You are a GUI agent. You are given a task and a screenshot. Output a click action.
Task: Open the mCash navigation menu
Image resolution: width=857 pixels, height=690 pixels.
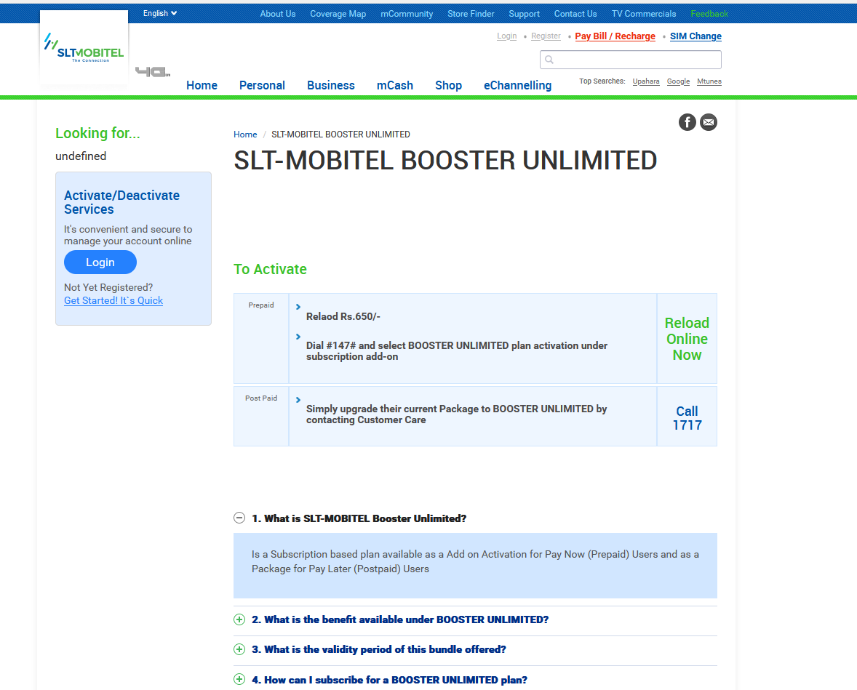(x=394, y=85)
